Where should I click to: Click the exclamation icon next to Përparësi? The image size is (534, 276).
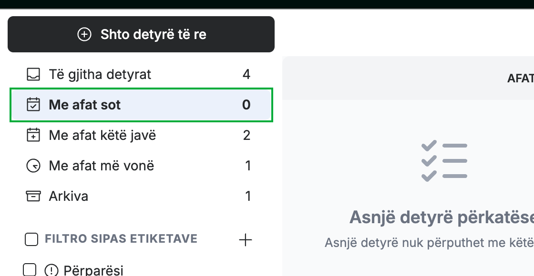[x=51, y=271]
